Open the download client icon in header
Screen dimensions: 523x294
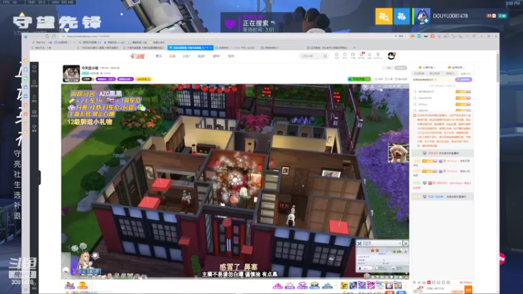pyautogui.click(x=353, y=56)
